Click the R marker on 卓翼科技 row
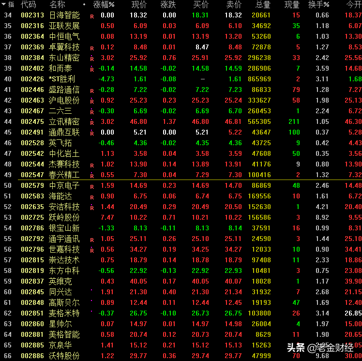Image resolution: width=362 pixels, height=361 pixels. 92,48
